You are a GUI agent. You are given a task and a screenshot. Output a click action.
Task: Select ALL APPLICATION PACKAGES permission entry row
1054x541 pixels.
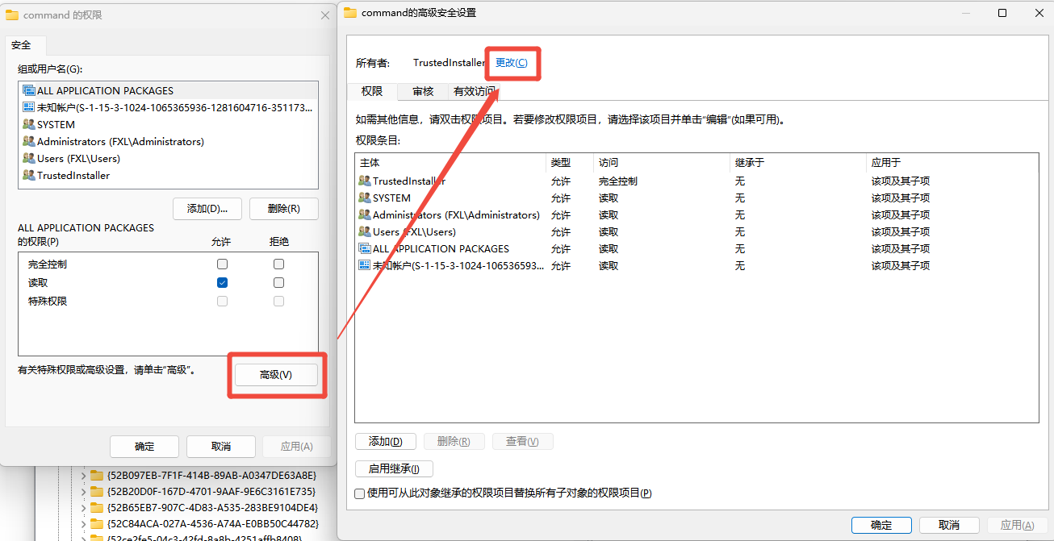coord(696,248)
